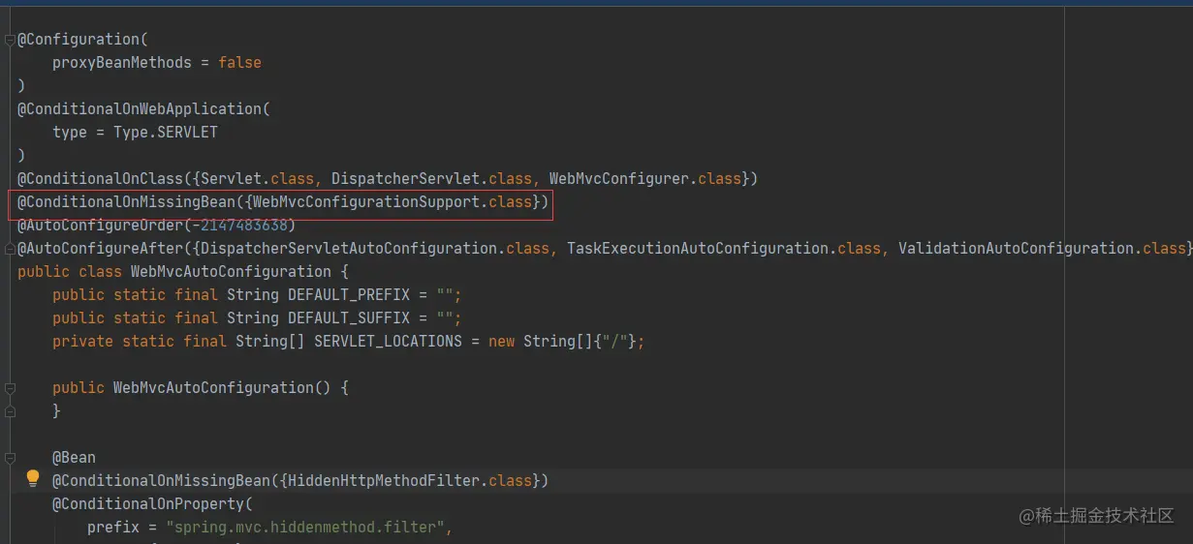This screenshot has height=544, width=1193.
Task: Collapse the @AutoConfigureAfter fold marker in gutter
Action: tap(9, 249)
